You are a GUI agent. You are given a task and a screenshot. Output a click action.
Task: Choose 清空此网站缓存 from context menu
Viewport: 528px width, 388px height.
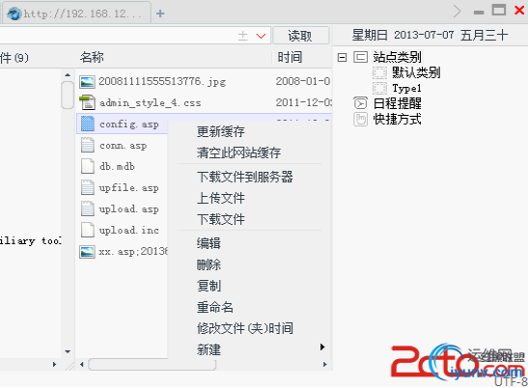tap(238, 152)
